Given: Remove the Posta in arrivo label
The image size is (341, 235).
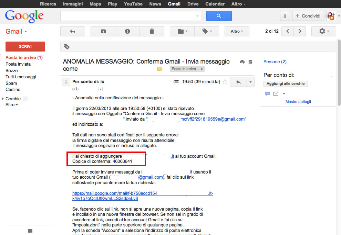Looking at the screenshot, I should 202,69.
